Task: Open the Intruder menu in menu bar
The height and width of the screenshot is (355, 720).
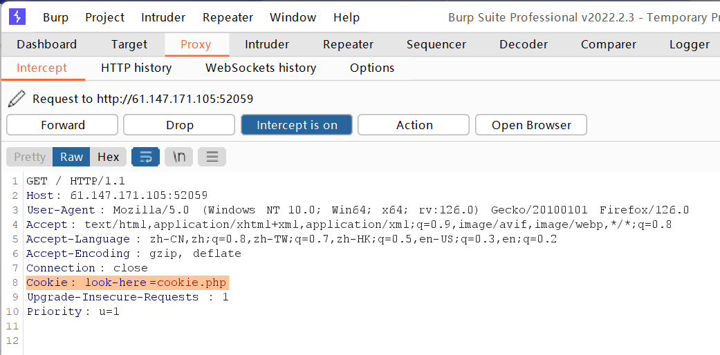Action: coord(163,17)
